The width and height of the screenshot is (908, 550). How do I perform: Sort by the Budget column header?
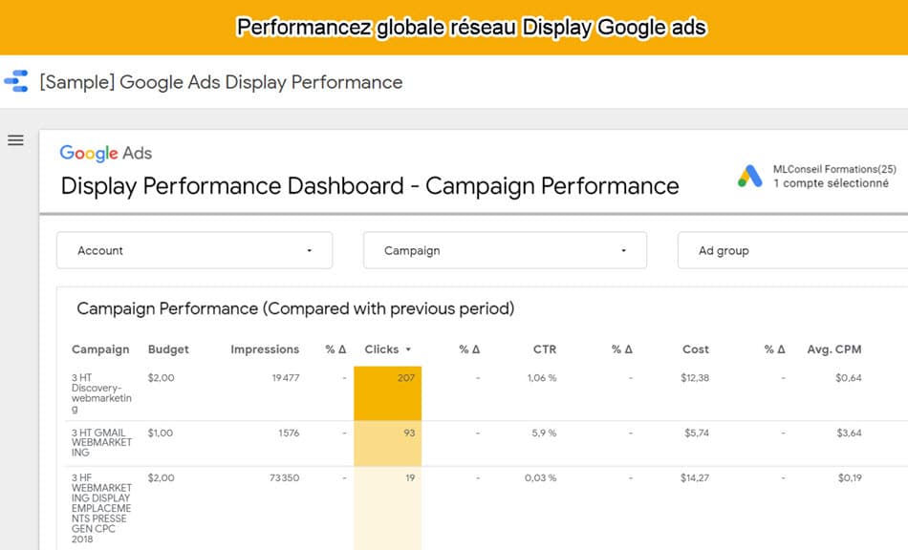(168, 349)
